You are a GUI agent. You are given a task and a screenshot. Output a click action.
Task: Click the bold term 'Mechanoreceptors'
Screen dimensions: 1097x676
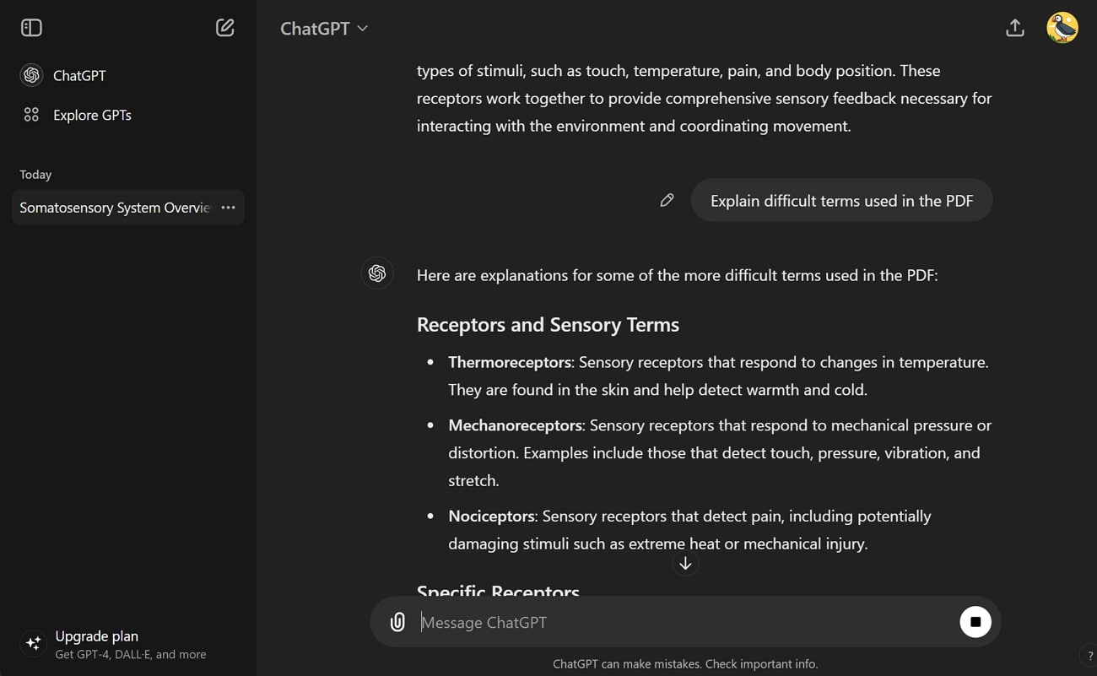click(515, 425)
